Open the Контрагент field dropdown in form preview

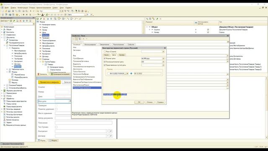pos(108,131)
